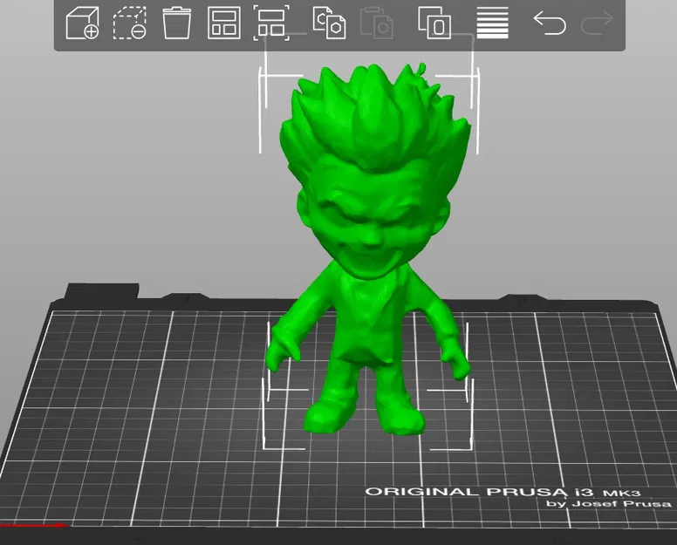Image resolution: width=677 pixels, height=545 pixels.
Task: Click the grayed-out Redo arrow
Action: [x=597, y=24]
